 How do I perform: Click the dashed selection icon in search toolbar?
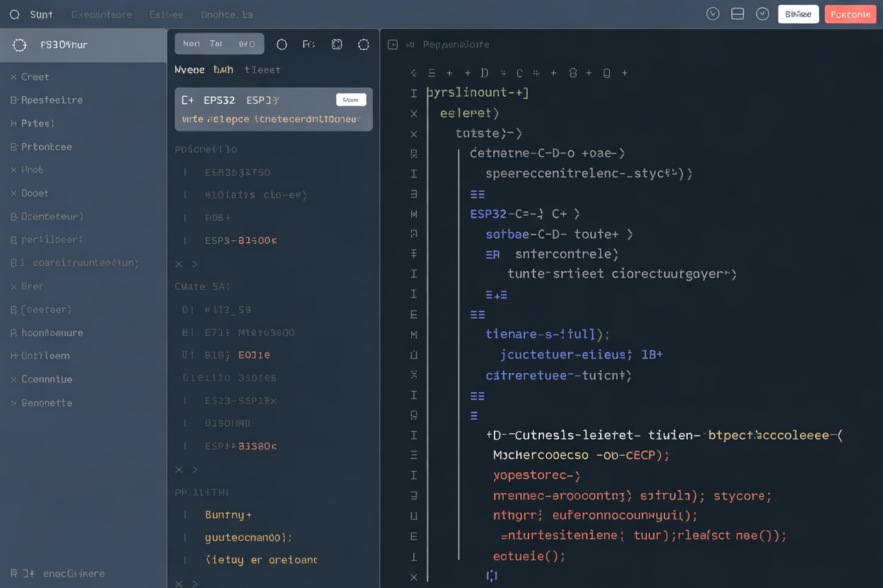[x=337, y=44]
